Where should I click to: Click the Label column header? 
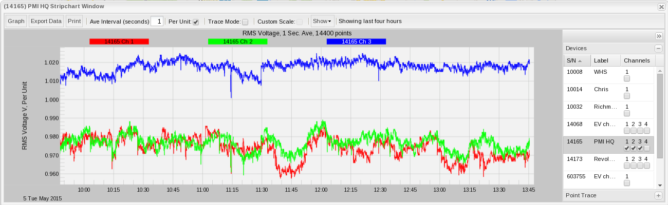point(605,60)
